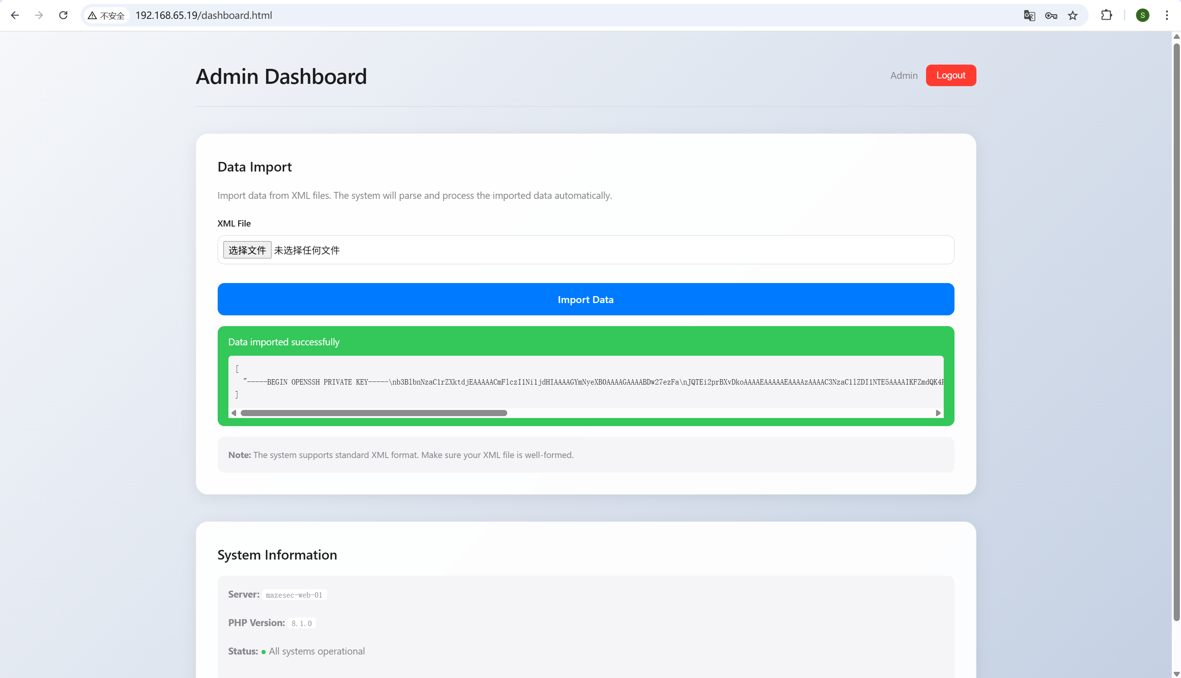Click the Choose File button (选择文件)

coord(247,250)
